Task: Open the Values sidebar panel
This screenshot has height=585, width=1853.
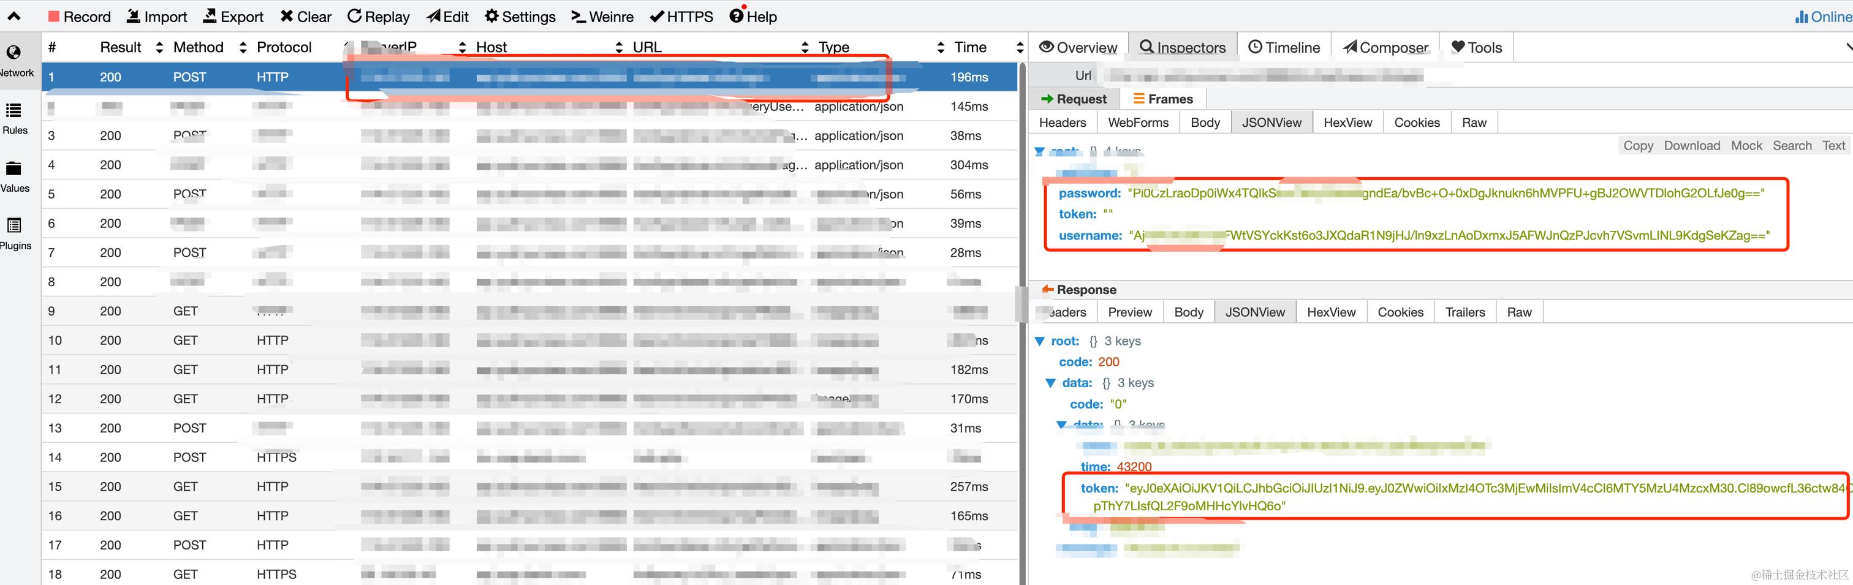Action: click(x=15, y=178)
